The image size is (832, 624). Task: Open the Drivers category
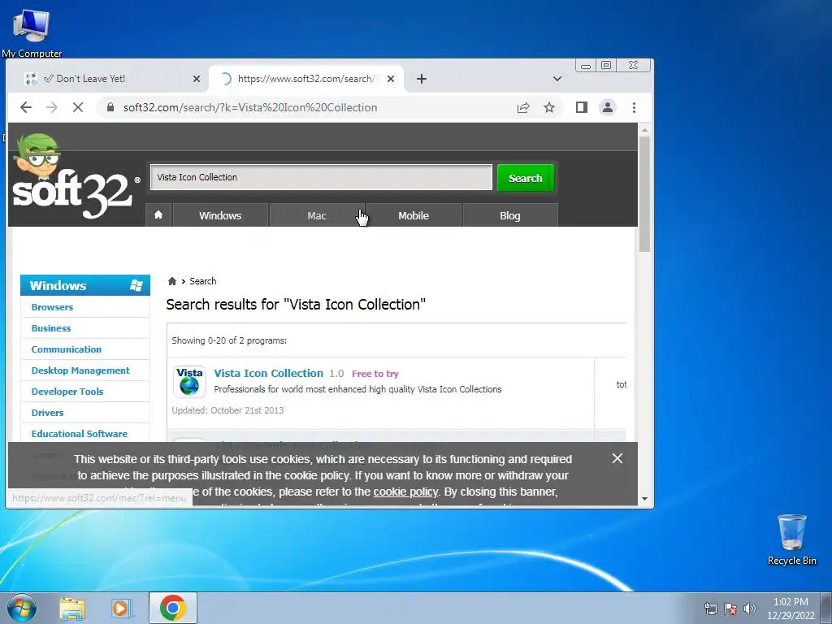(x=47, y=413)
